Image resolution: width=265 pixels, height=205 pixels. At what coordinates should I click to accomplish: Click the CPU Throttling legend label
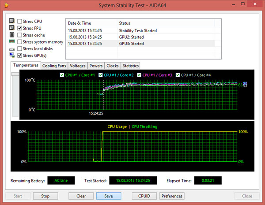tap(145, 127)
